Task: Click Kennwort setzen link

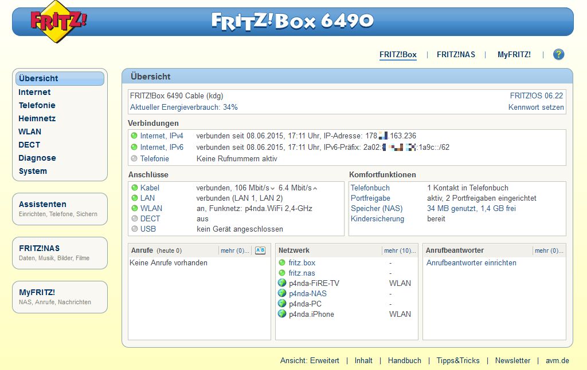Action: [x=536, y=107]
